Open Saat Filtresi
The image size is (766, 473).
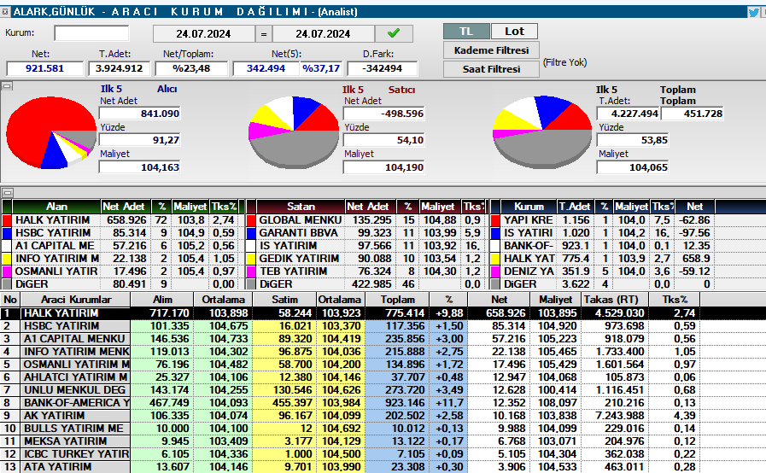click(491, 69)
